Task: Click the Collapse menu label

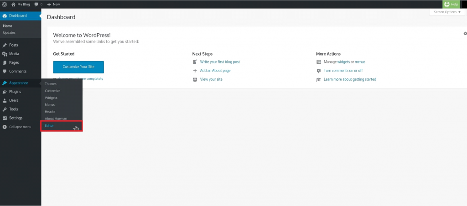Action: pyautogui.click(x=20, y=127)
